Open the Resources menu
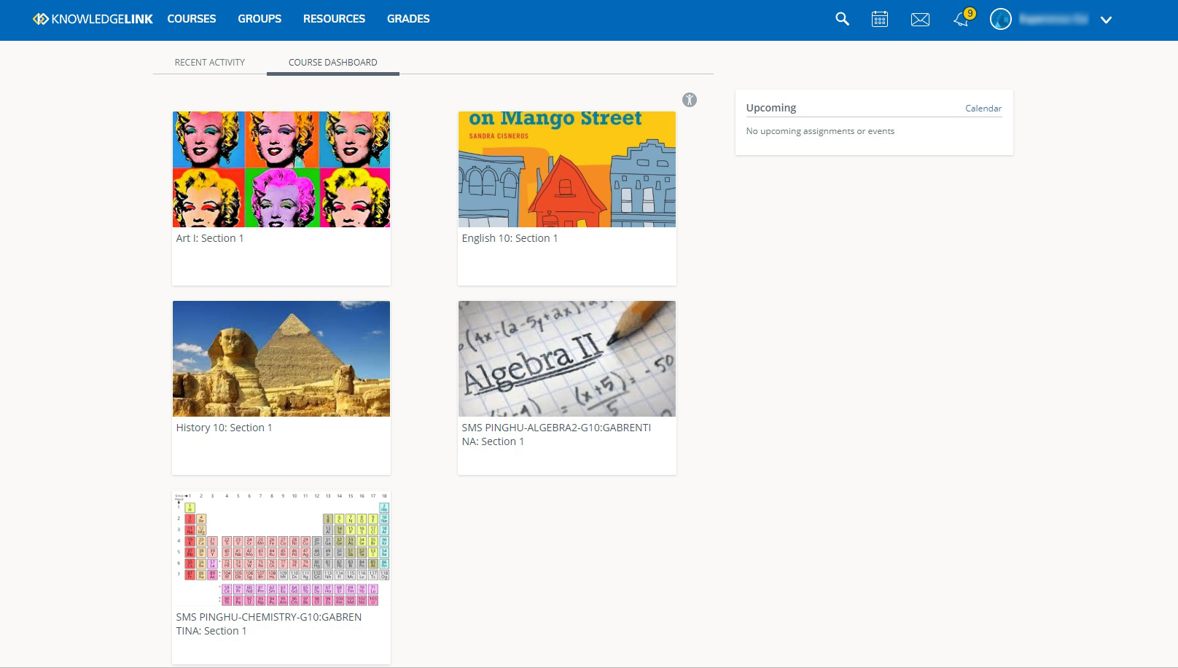 click(334, 19)
